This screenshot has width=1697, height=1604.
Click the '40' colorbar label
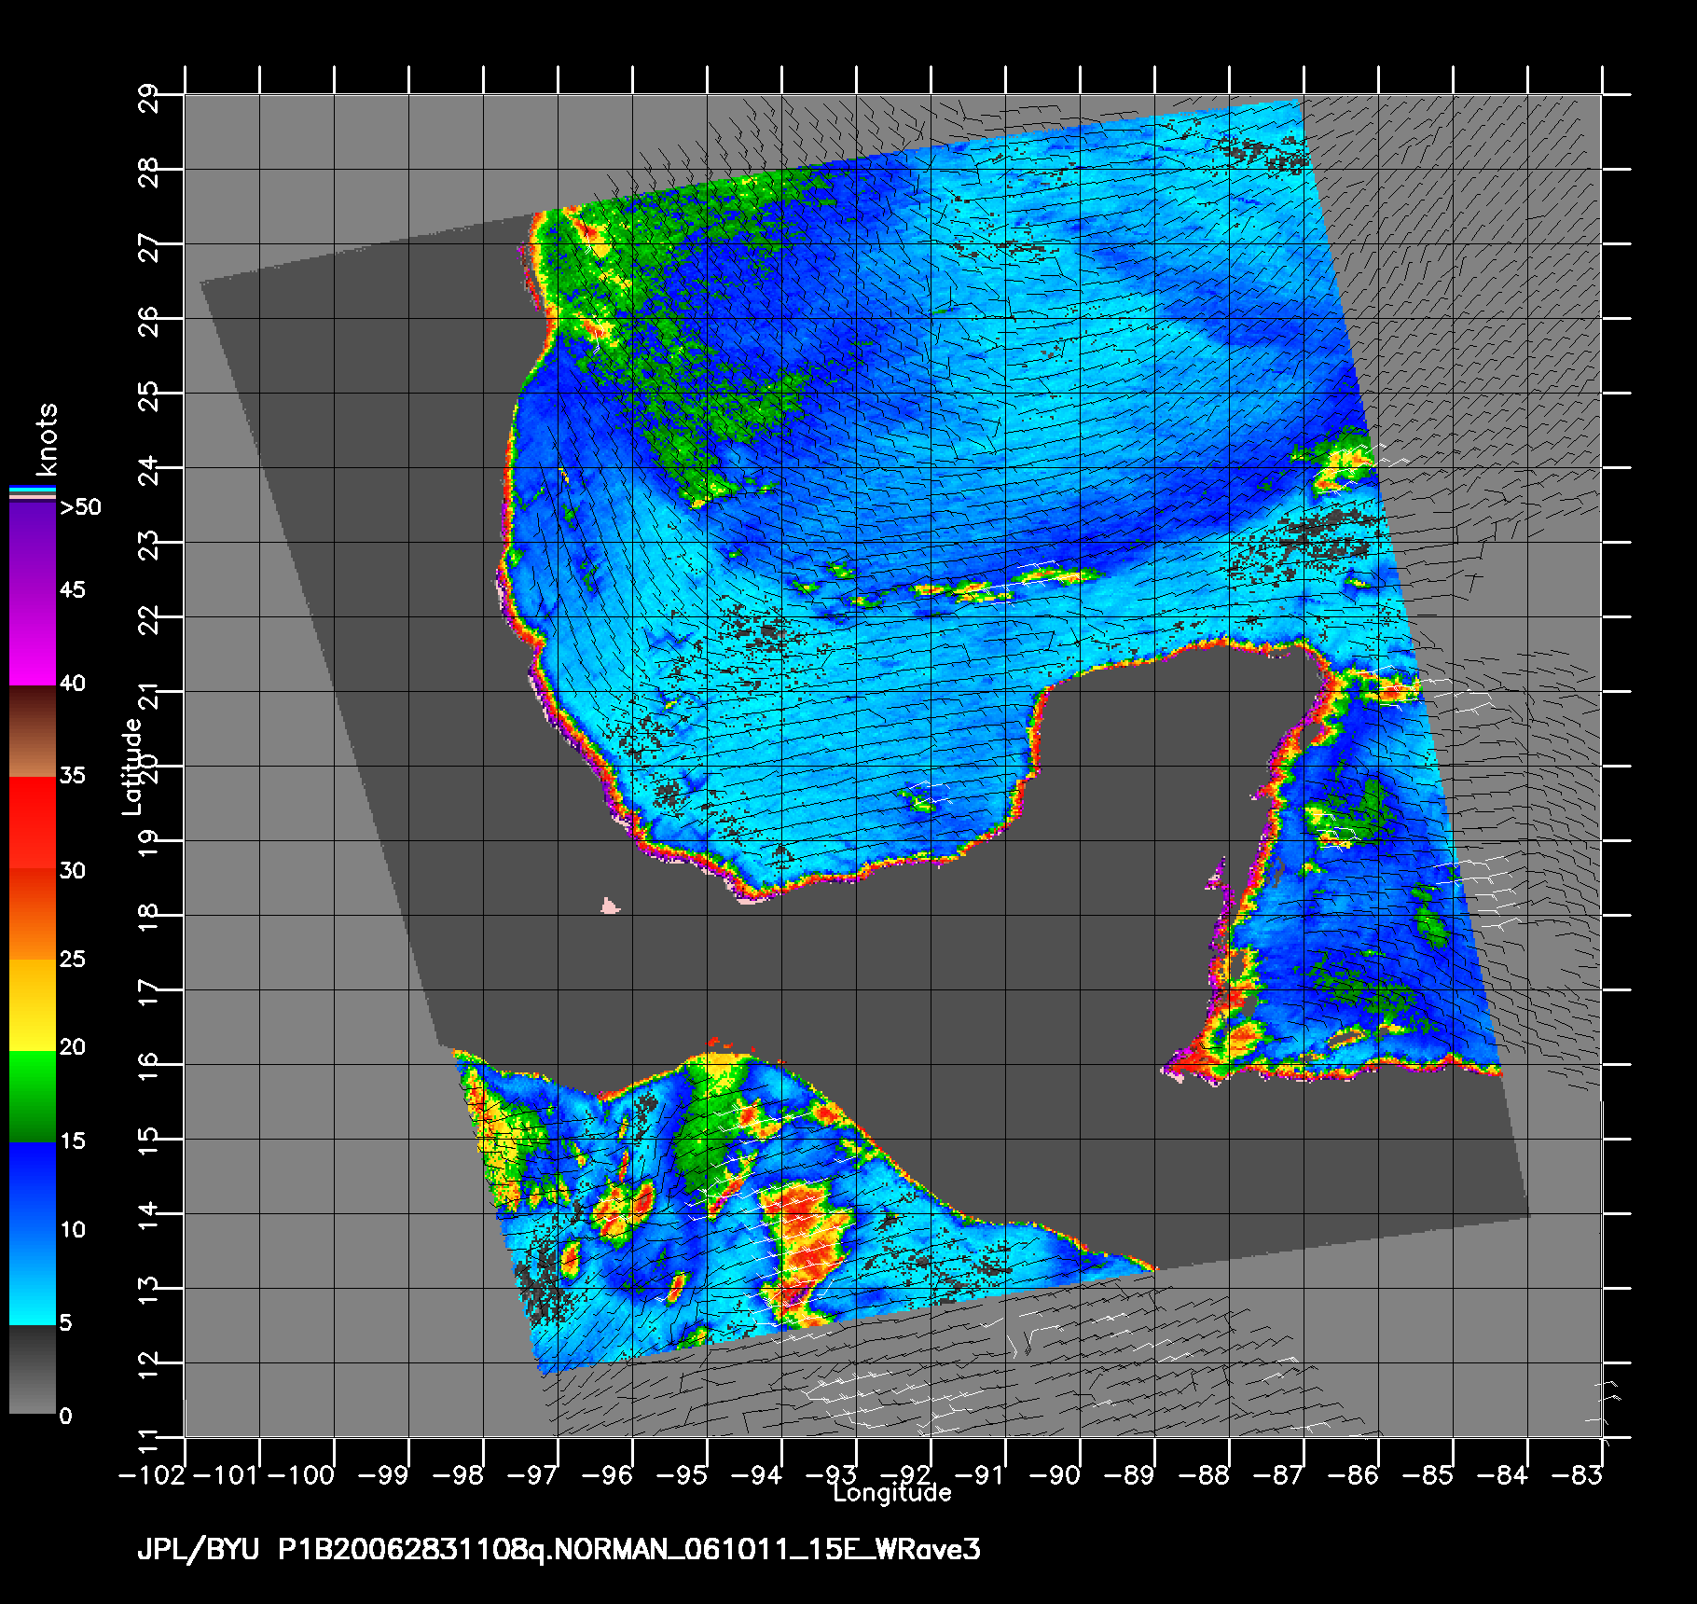(73, 684)
